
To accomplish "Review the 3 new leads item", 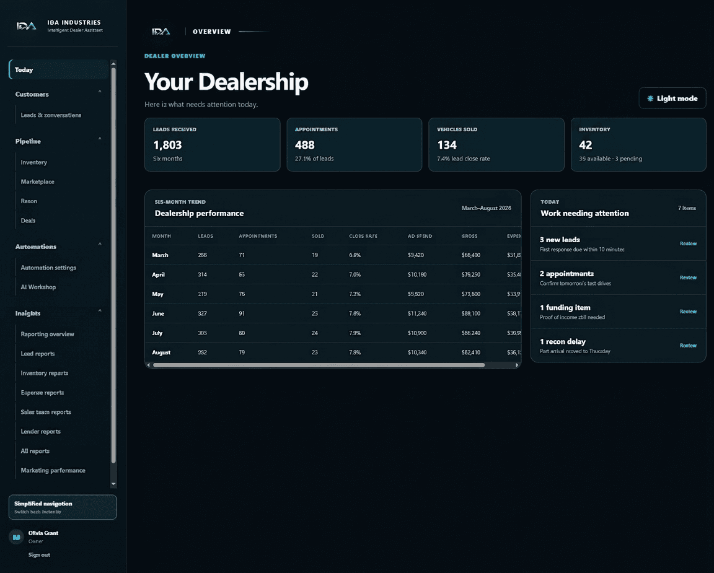I will pos(688,243).
